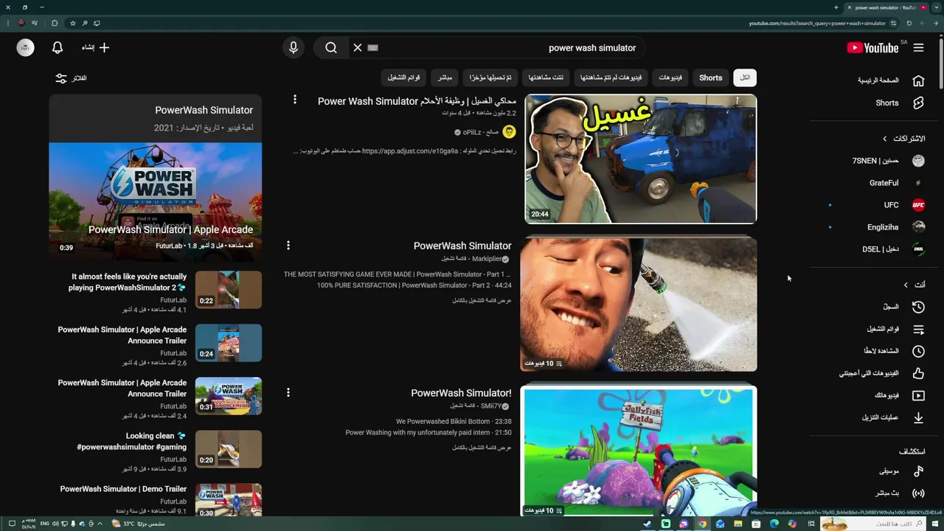The height and width of the screenshot is (531, 944).
Task: Open the oPiiLz car wash video thumbnail
Action: [x=640, y=159]
